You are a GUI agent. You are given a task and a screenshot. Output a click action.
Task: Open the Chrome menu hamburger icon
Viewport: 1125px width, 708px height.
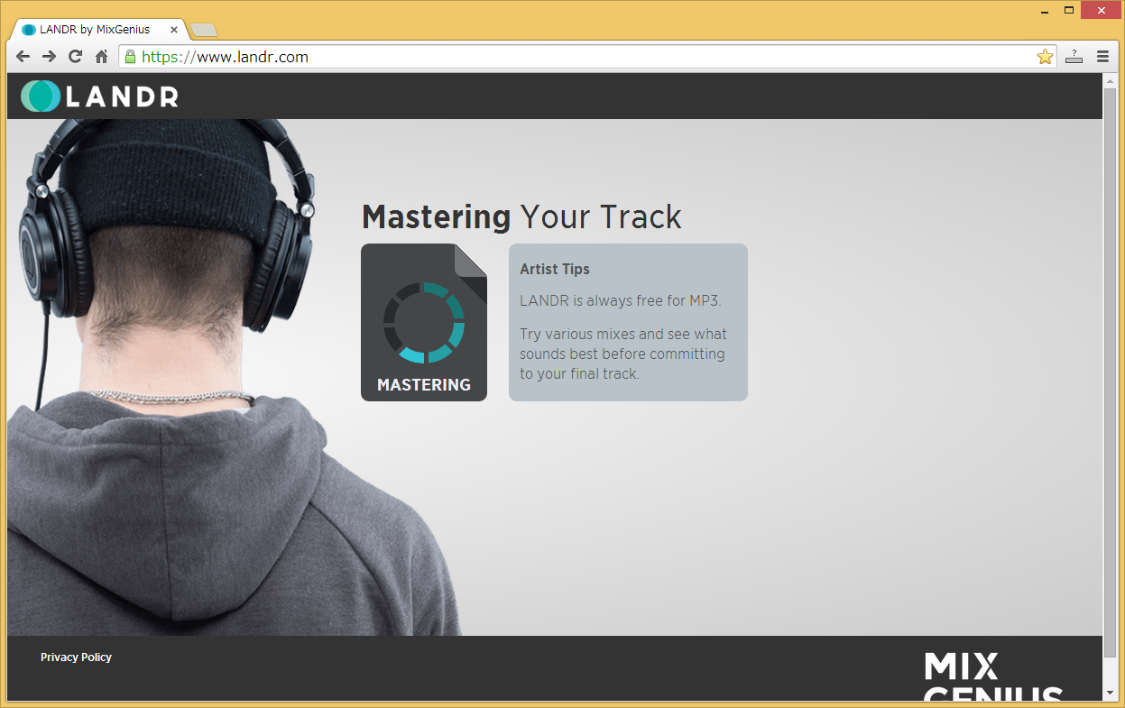click(x=1102, y=57)
